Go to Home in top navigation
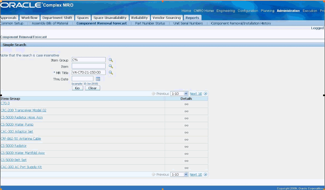The image size is (325, 190). [186, 11]
